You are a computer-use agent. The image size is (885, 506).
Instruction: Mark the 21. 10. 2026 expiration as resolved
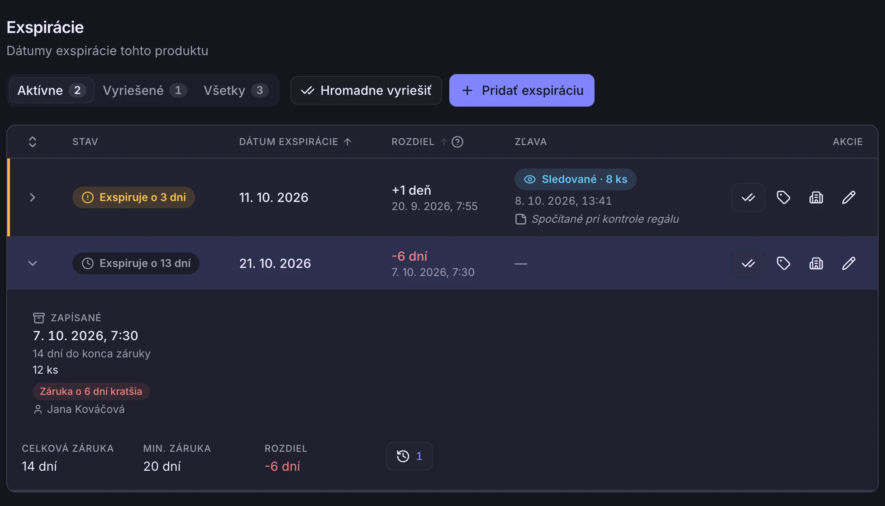tap(748, 263)
